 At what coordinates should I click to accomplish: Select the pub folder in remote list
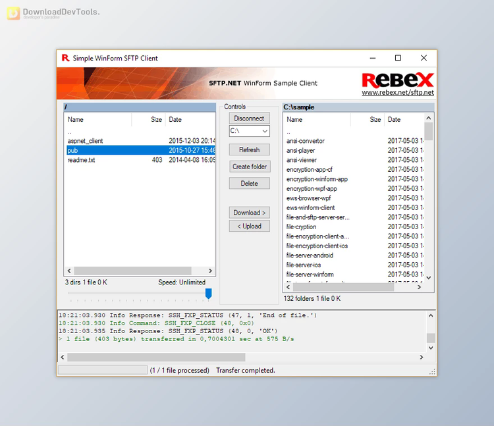[x=140, y=150]
